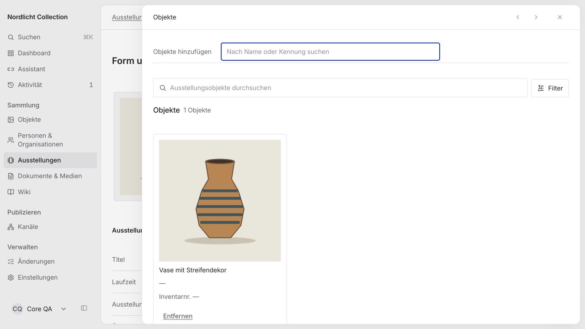Click the '1 Objekte' count label
585x329 pixels.
click(x=197, y=110)
